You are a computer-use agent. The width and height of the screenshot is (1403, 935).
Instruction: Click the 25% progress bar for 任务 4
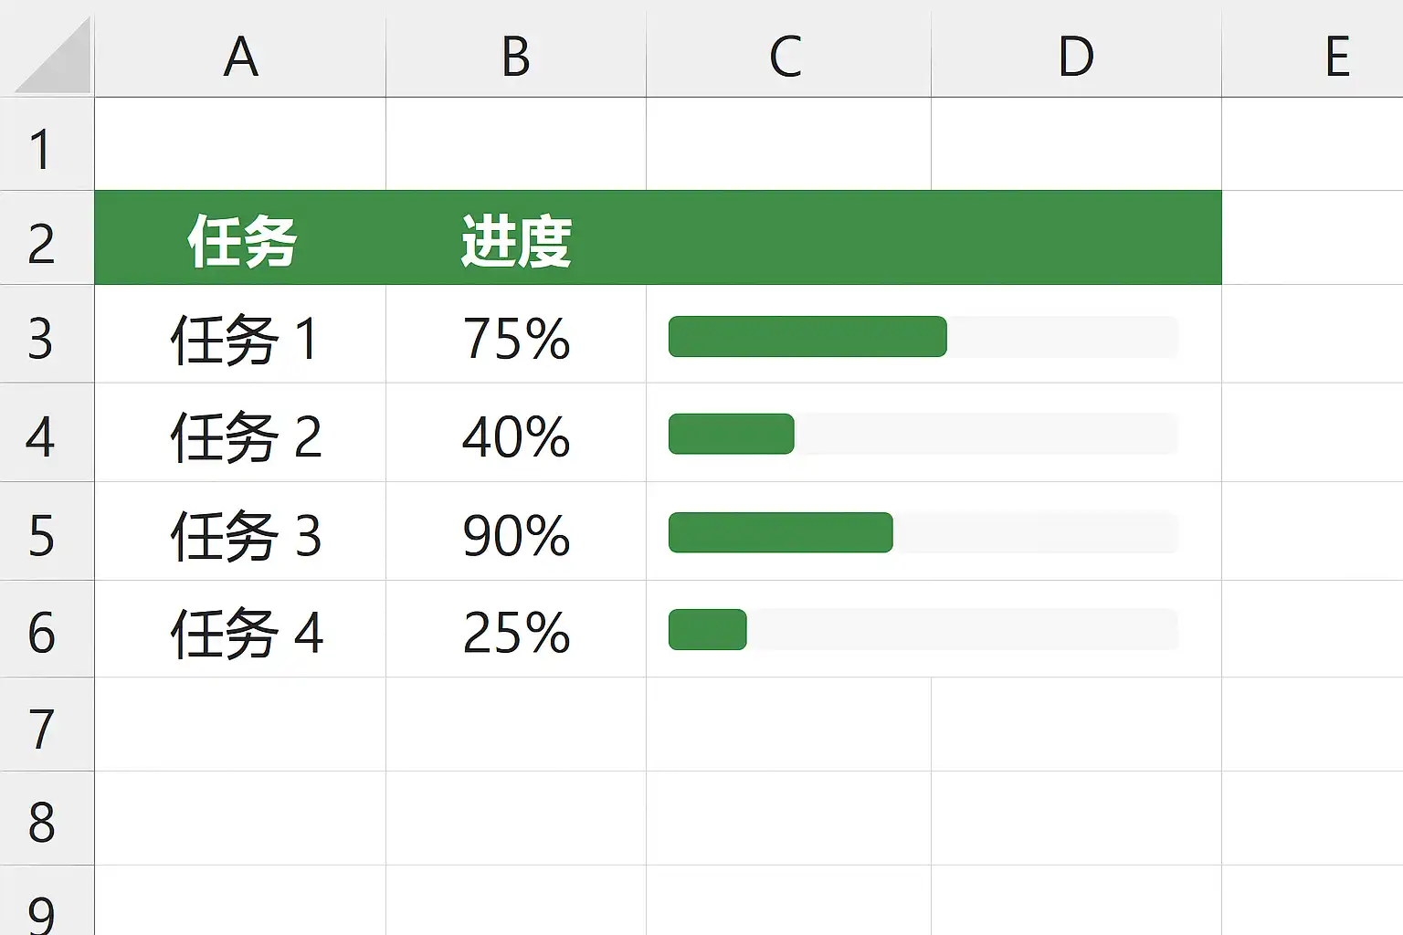point(708,630)
